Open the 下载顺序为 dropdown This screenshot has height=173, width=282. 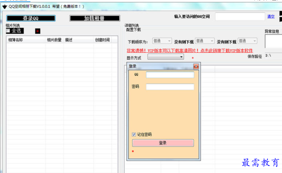click(162, 41)
